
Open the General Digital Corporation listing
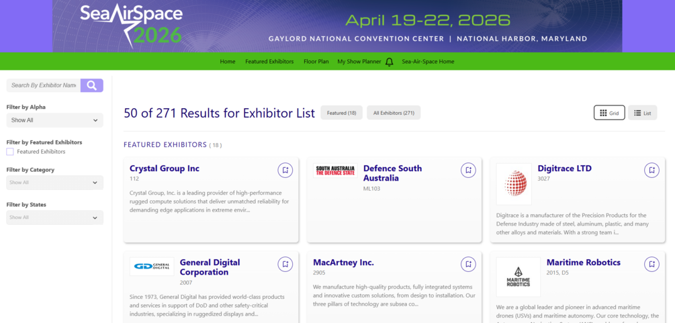[x=210, y=267]
